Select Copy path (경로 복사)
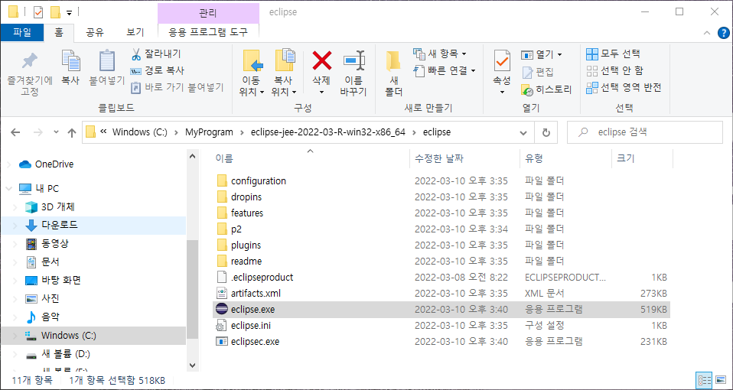Screen dimensions: 733x390 point(157,71)
